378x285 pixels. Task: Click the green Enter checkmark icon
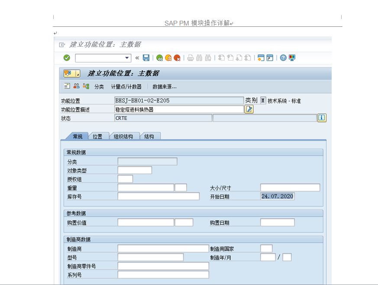pos(67,58)
